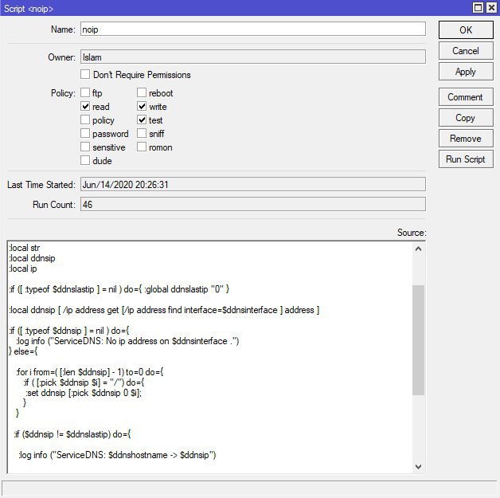500x498 pixels.
Task: Click the Owner field
Action: click(x=253, y=57)
